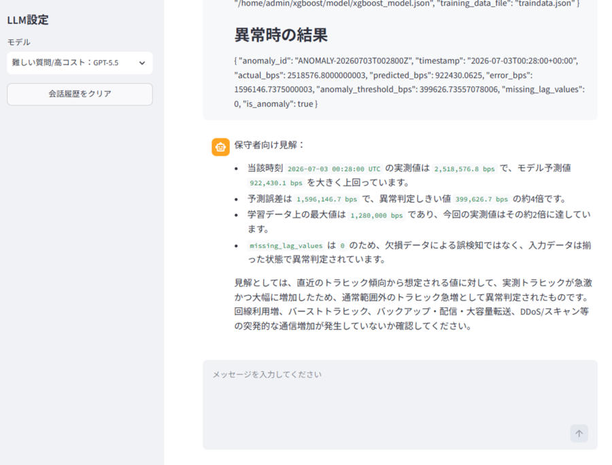Click the 会話履歴をクリア button
The width and height of the screenshot is (612, 465).
[80, 94]
